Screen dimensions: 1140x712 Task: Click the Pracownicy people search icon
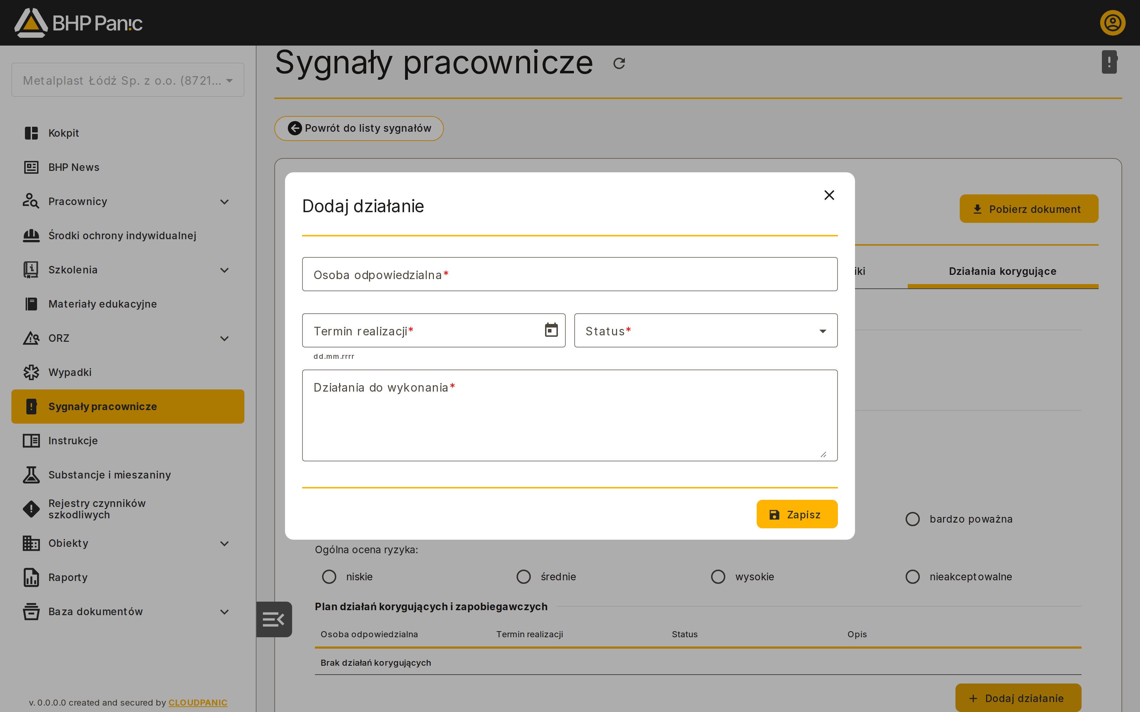[x=31, y=201]
